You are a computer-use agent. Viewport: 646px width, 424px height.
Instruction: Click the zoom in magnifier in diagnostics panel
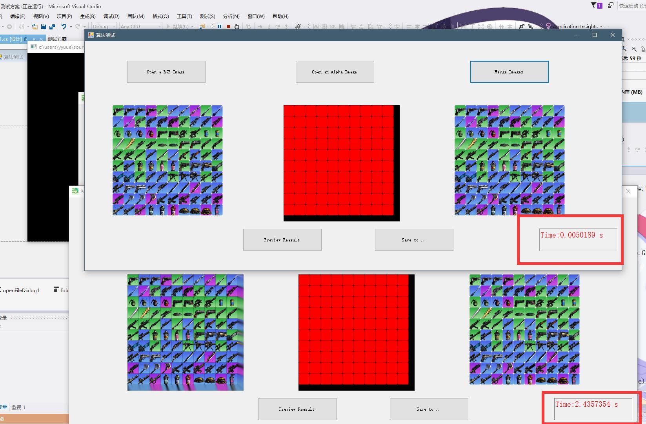[x=624, y=49]
